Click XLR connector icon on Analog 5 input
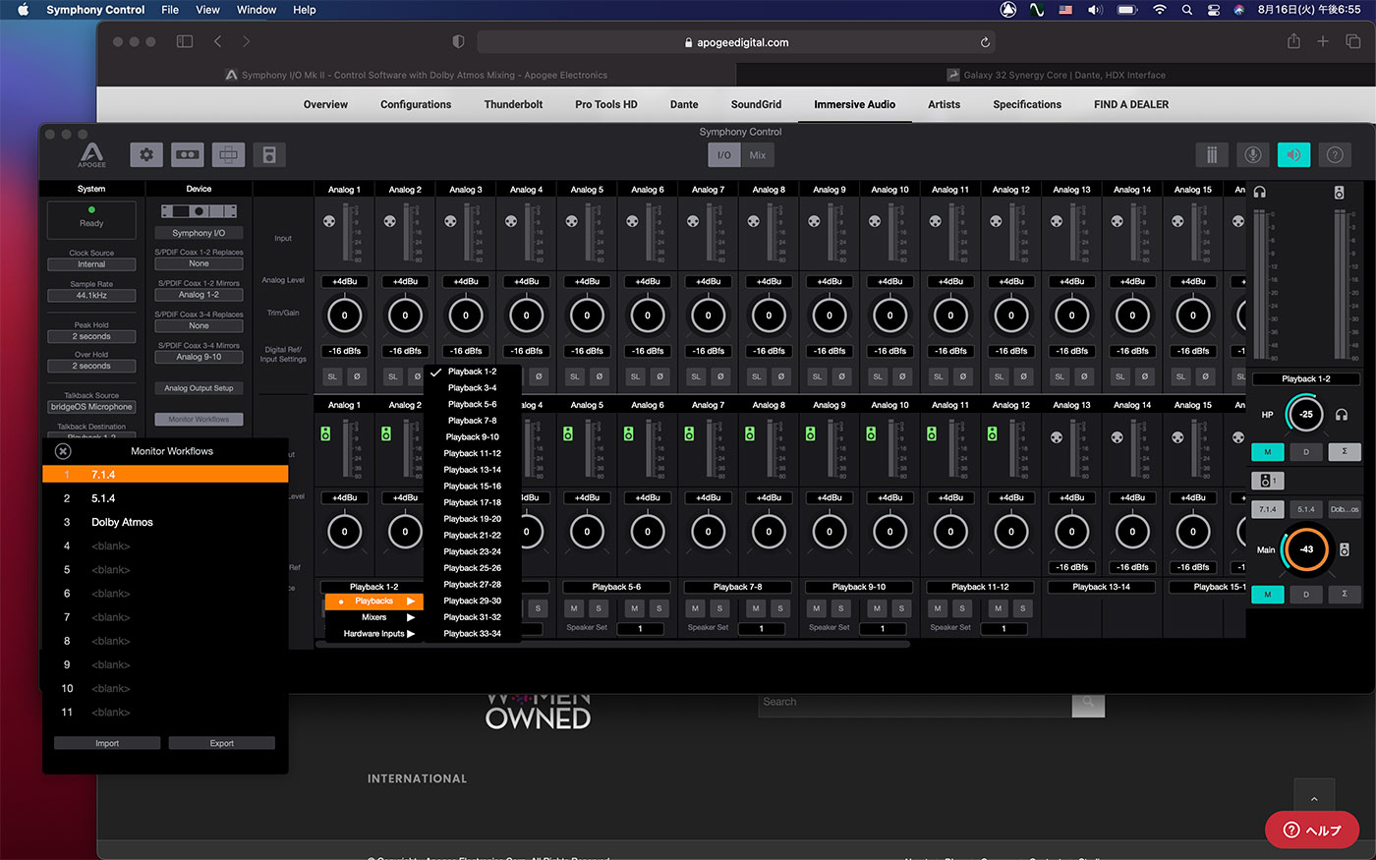Viewport: 1376px width, 860px height. (x=571, y=222)
